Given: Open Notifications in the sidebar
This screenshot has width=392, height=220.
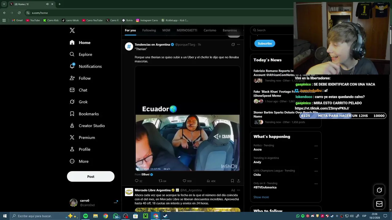Looking at the screenshot, I should [x=85, y=66].
